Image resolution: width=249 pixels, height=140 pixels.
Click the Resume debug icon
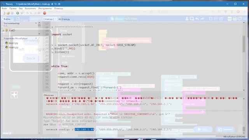pyautogui.click(x=39, y=13)
